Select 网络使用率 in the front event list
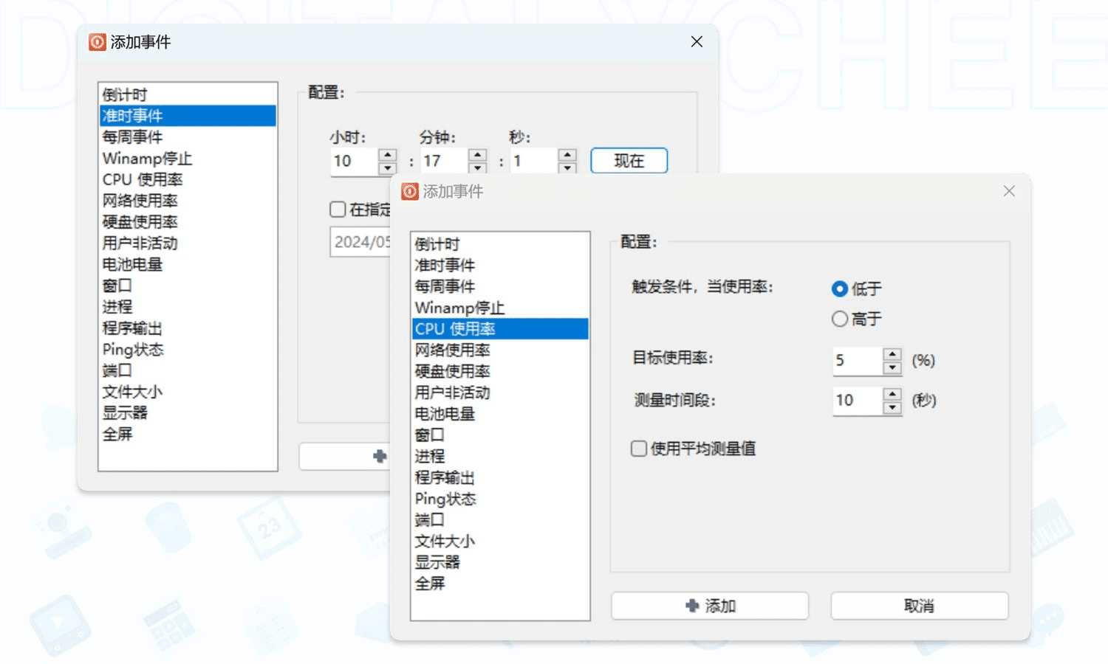This screenshot has height=664, width=1108. (452, 350)
